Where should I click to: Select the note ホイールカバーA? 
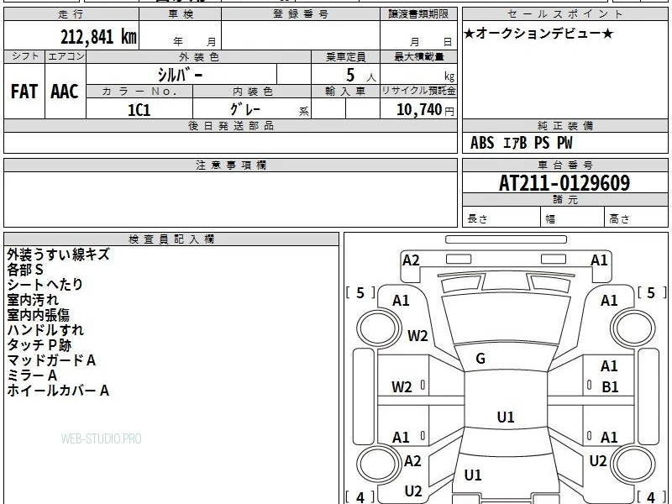coord(58,391)
